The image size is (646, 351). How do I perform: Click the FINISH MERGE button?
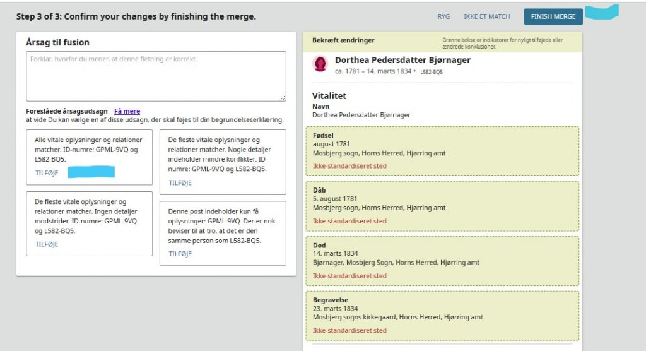[553, 16]
